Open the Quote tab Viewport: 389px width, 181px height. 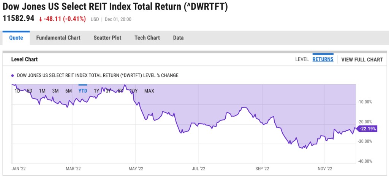[16, 38]
